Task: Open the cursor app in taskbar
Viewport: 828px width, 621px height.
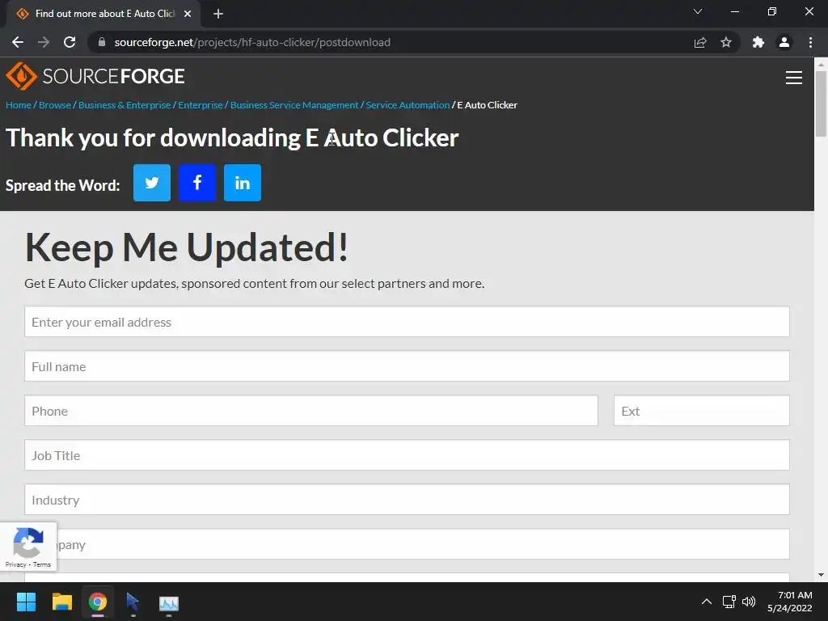Action: pyautogui.click(x=133, y=602)
